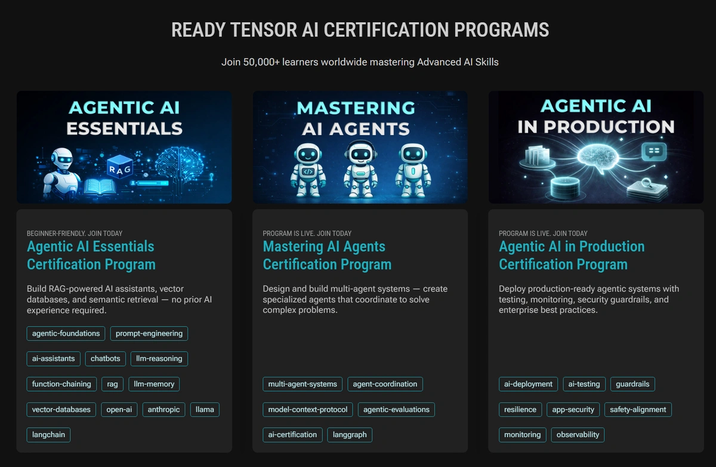Viewport: 716px width, 467px height.
Task: Choose the anthropic tag
Action: point(164,410)
